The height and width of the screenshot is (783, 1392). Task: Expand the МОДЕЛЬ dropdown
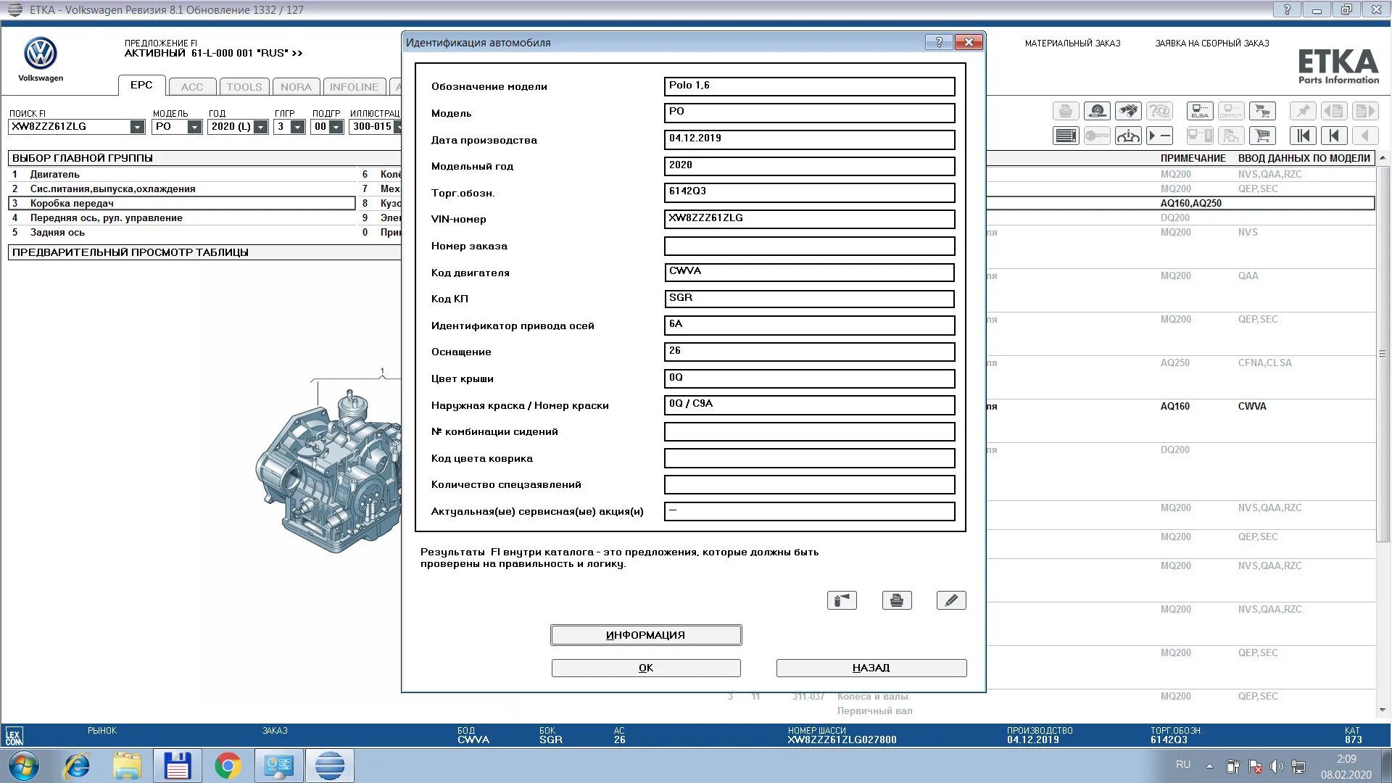click(x=194, y=127)
